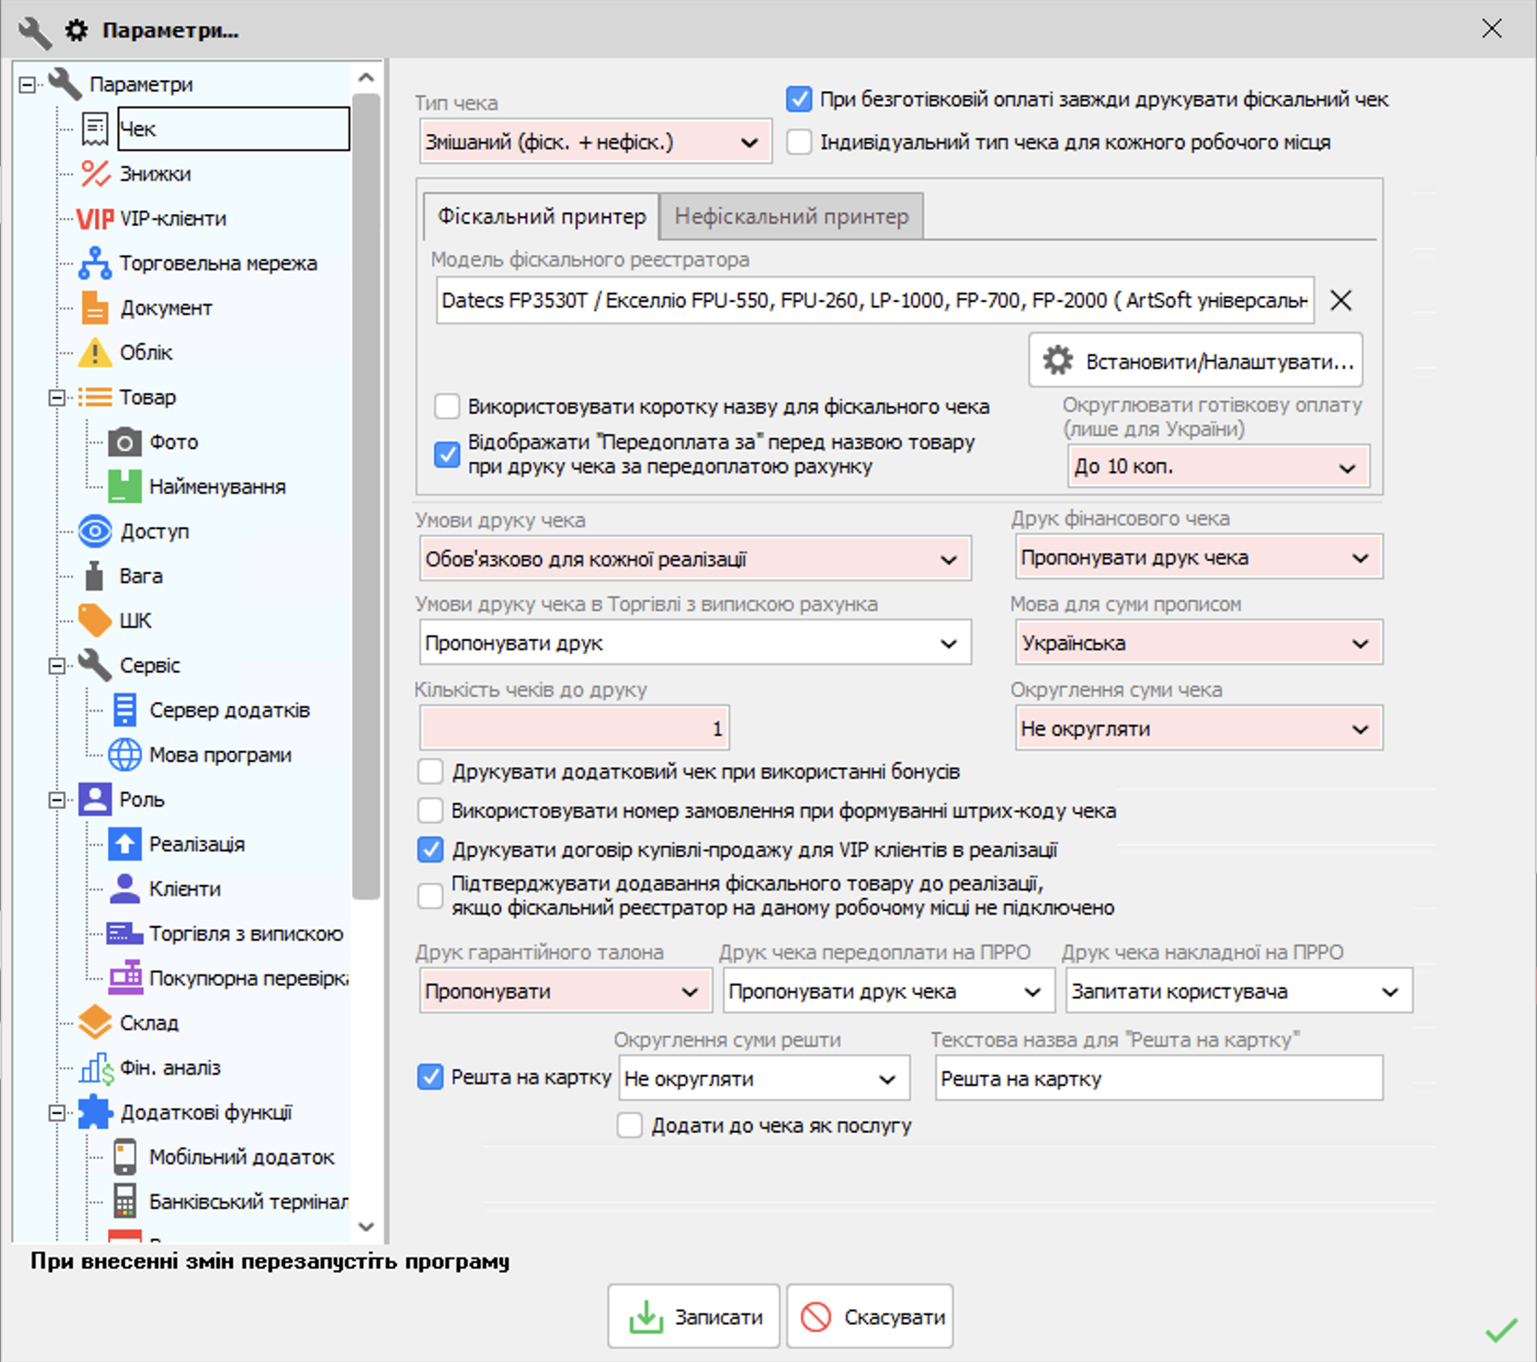Screen dimensions: 1537x1362
Task: Open the Тип чека dropdown
Action: pyautogui.click(x=595, y=143)
